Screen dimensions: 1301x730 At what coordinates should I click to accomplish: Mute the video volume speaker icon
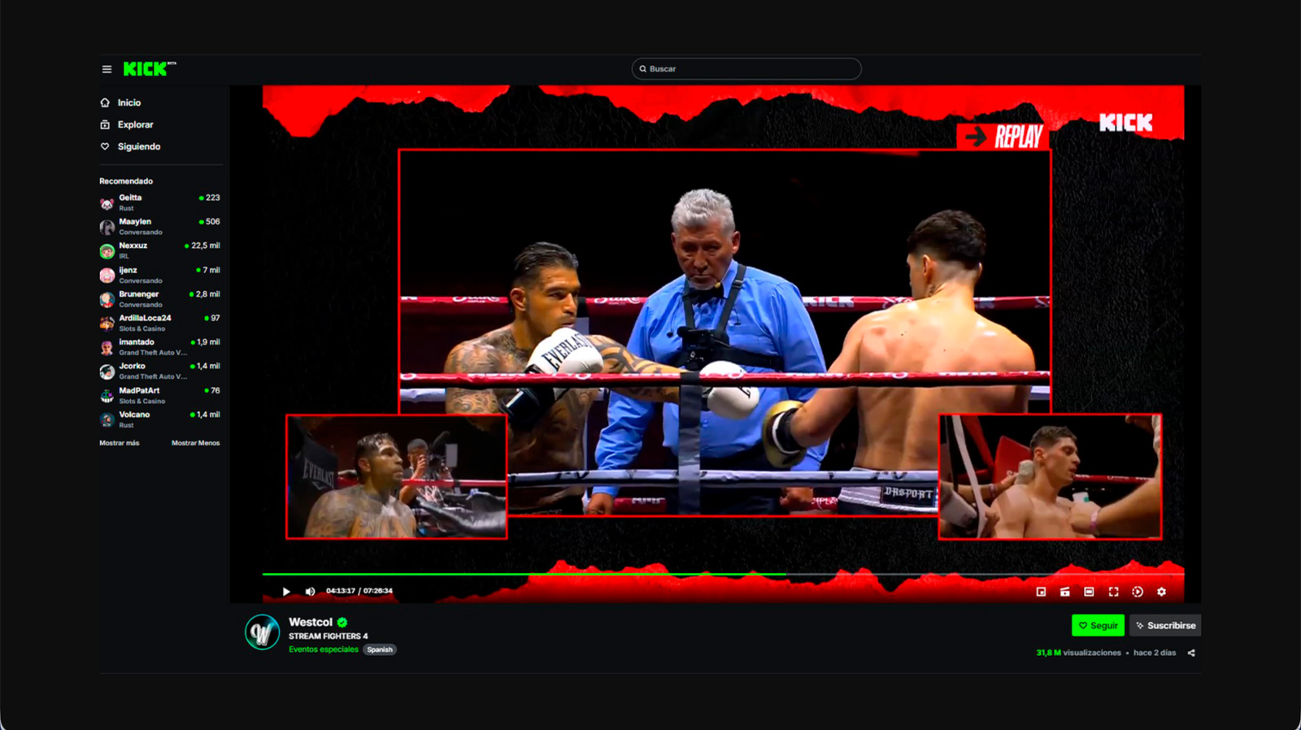point(310,591)
